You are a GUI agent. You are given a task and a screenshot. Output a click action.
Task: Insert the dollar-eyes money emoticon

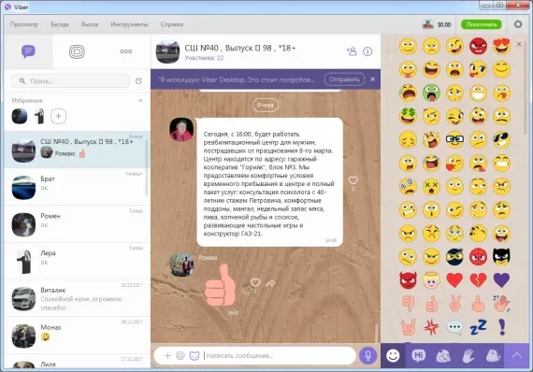[408, 116]
